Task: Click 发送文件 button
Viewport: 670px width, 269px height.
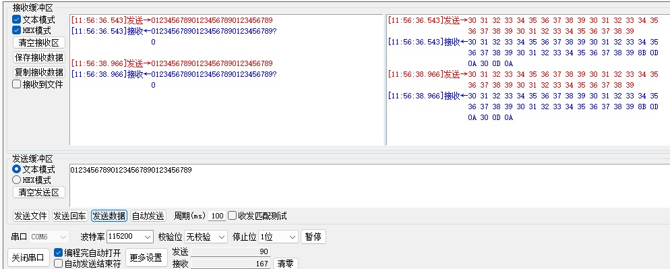Action: click(31, 216)
